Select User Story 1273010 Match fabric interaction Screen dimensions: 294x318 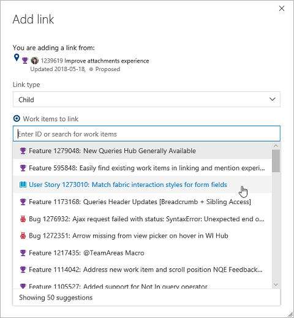(x=142, y=184)
